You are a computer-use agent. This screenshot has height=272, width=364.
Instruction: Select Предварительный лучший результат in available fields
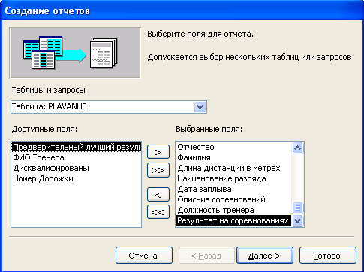tap(77, 147)
